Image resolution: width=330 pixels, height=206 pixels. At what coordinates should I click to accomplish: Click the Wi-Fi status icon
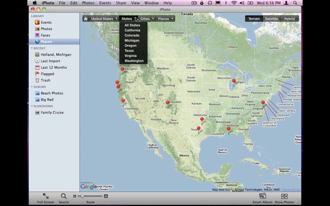[x=234, y=3]
